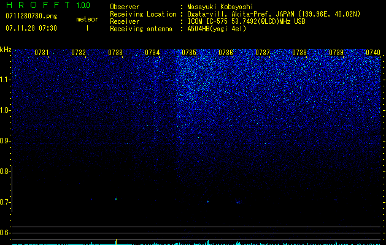Click the 0735 time marker
Viewport: 386px width, 245px height.
click(x=189, y=52)
